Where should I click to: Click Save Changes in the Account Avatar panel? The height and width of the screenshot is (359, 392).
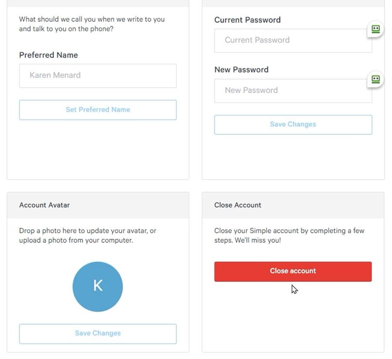tap(98, 333)
